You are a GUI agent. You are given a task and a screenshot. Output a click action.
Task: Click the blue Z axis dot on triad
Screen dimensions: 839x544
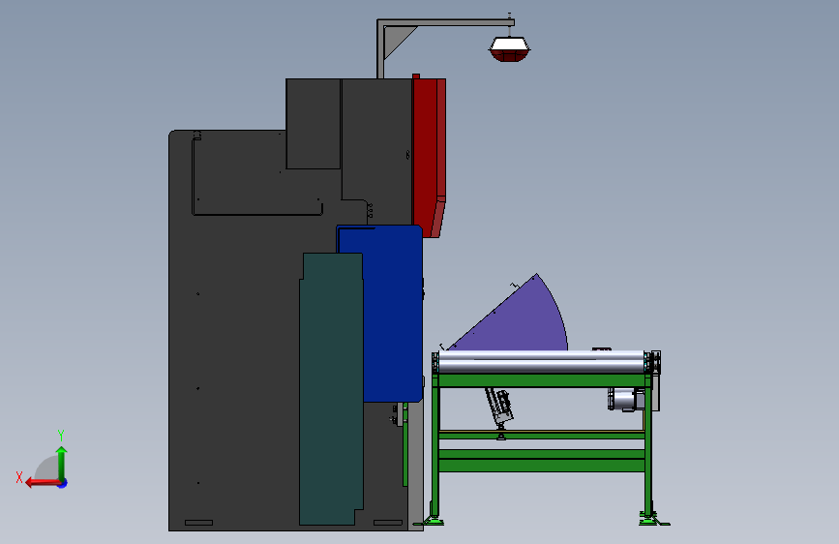(63, 483)
